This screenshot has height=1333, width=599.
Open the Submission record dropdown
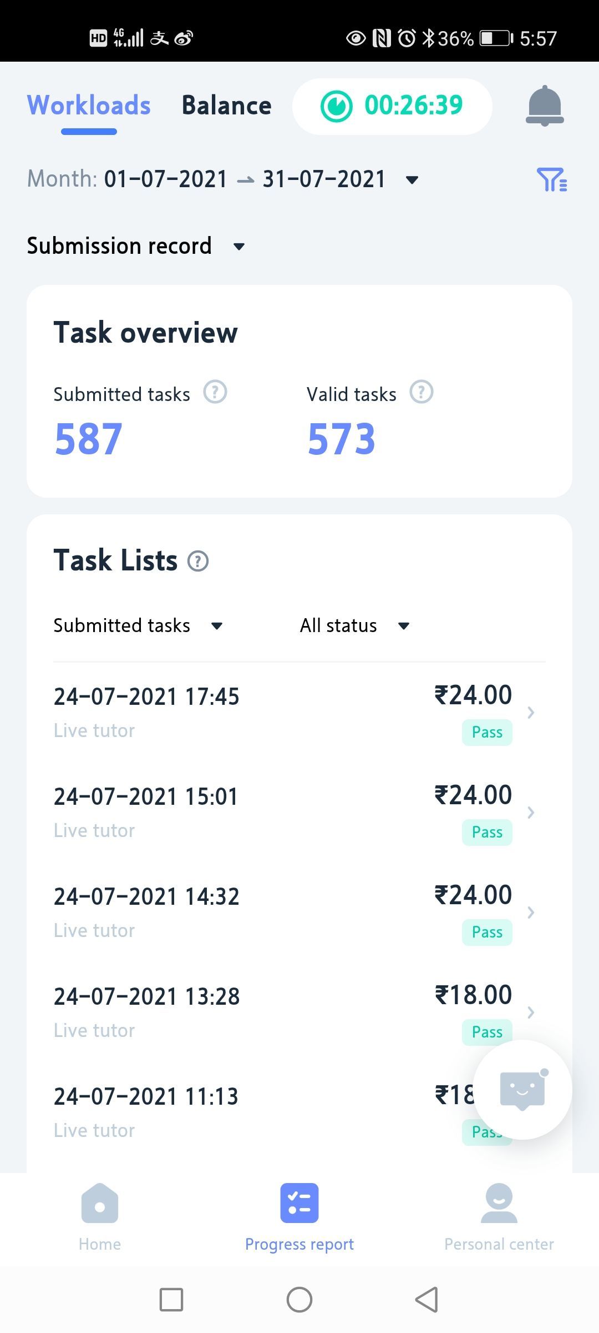[239, 246]
